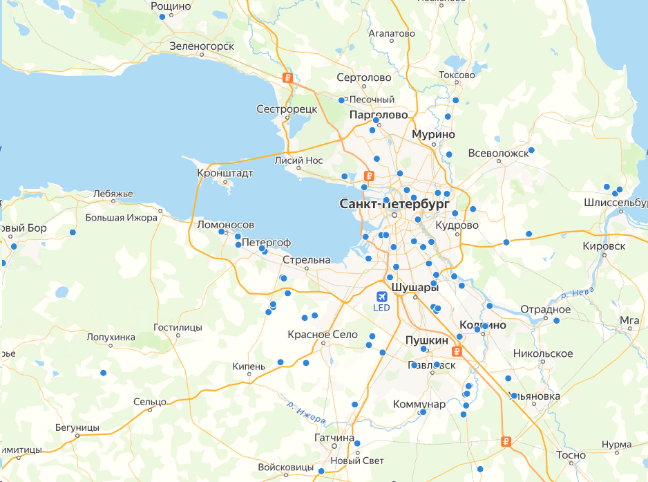This screenshot has width=648, height=482.
Task: Click the Гостилицы label
Action: click(178, 327)
